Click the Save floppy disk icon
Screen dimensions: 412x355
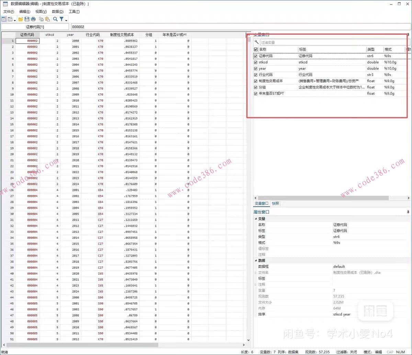27,19
